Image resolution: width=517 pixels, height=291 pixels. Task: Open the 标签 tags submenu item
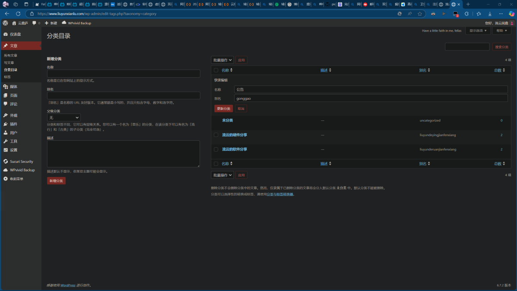point(7,77)
